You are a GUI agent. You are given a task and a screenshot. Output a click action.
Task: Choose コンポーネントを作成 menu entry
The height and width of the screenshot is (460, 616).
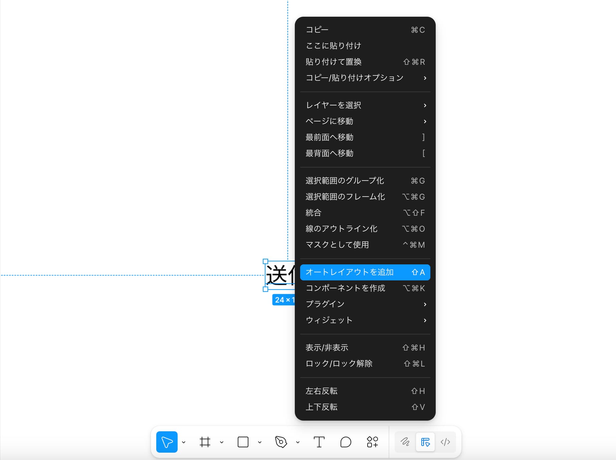click(x=365, y=288)
